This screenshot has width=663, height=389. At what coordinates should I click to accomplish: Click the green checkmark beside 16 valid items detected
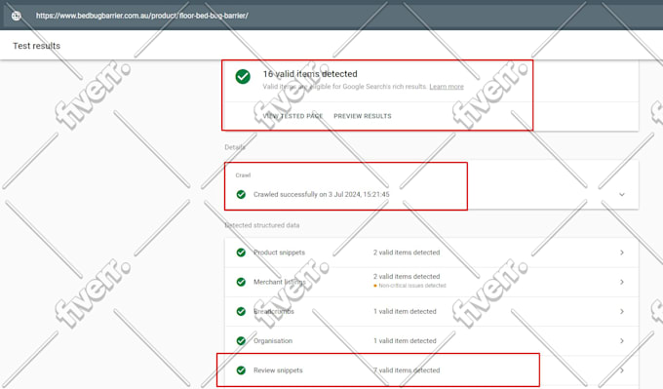click(243, 76)
